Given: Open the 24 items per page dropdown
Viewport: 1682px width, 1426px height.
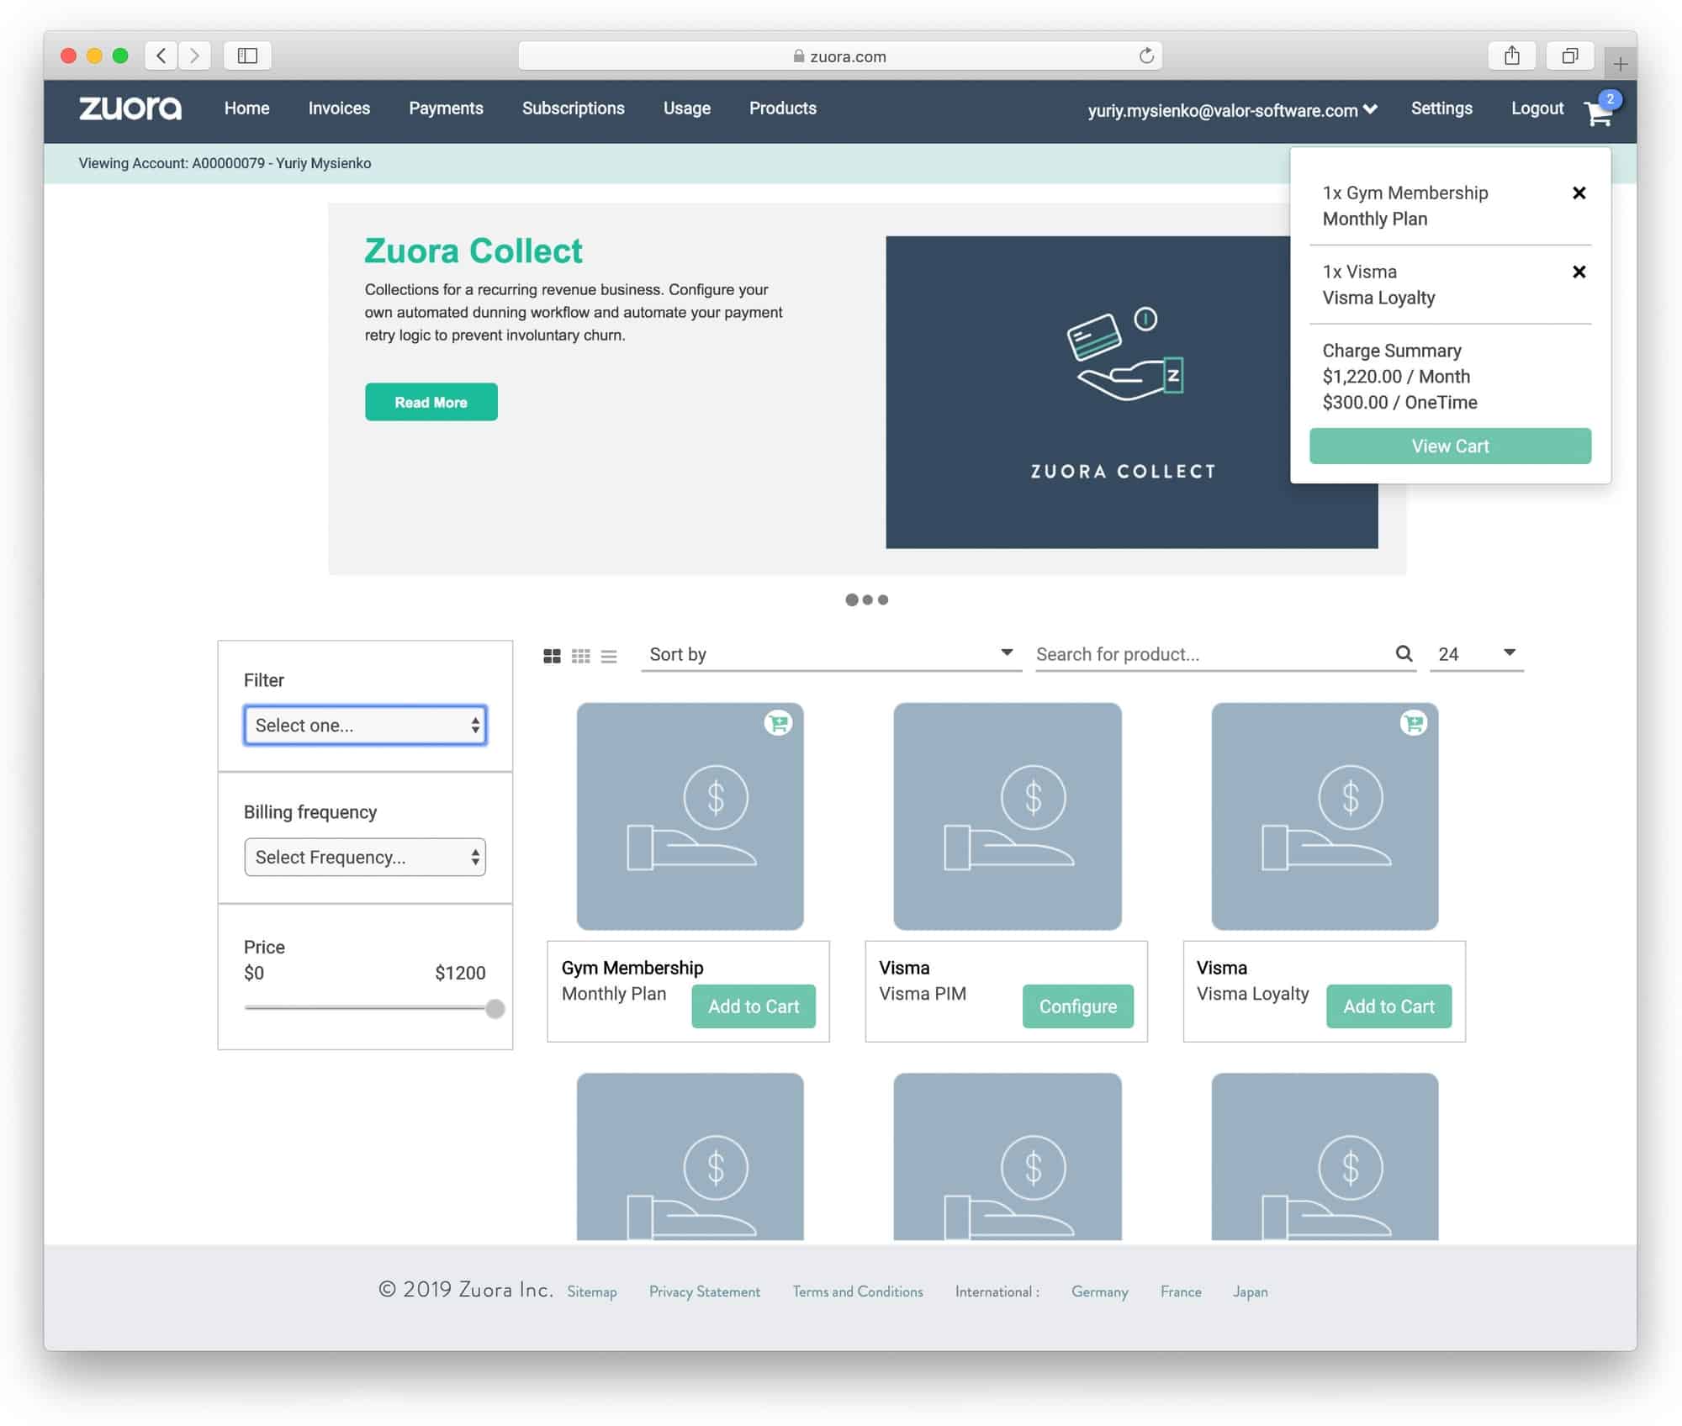Looking at the screenshot, I should 1477,654.
